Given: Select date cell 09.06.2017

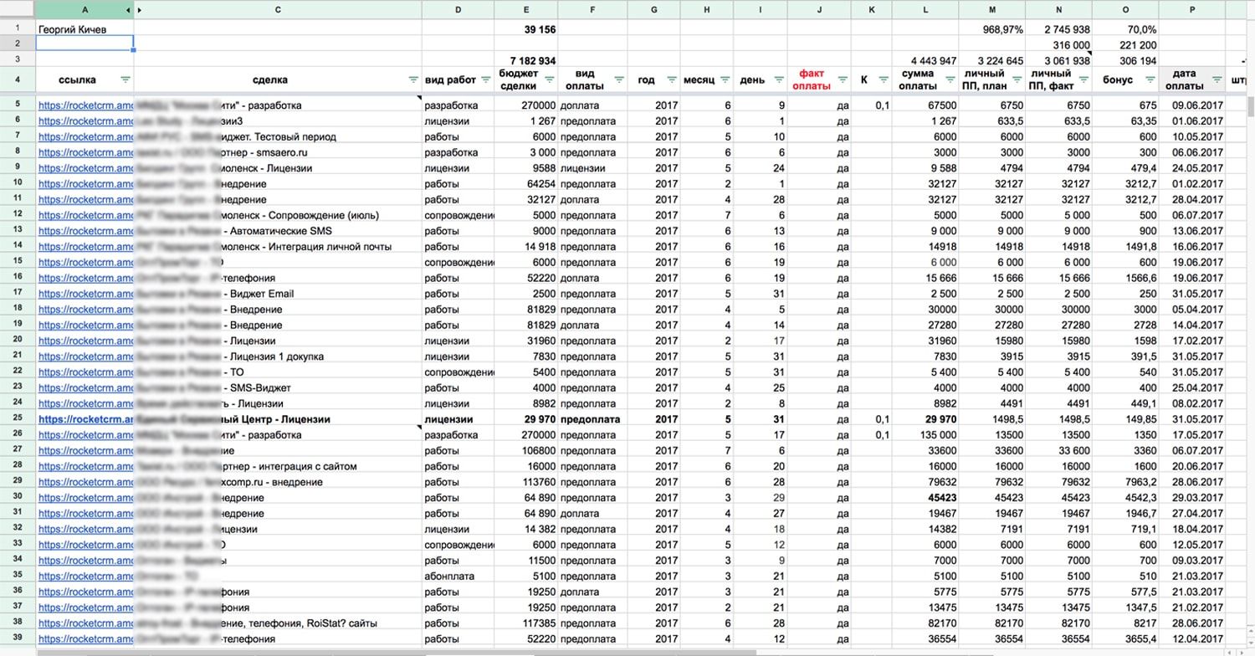Looking at the screenshot, I should [1192, 105].
